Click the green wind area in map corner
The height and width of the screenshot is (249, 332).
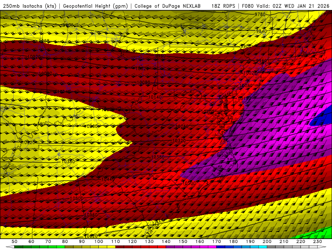(x=315, y=233)
